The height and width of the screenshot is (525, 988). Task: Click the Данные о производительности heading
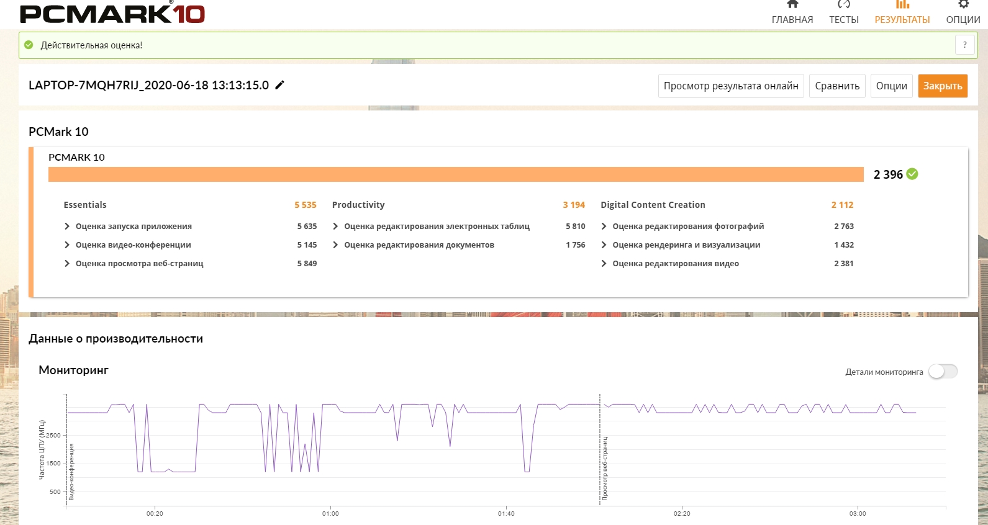(x=116, y=339)
